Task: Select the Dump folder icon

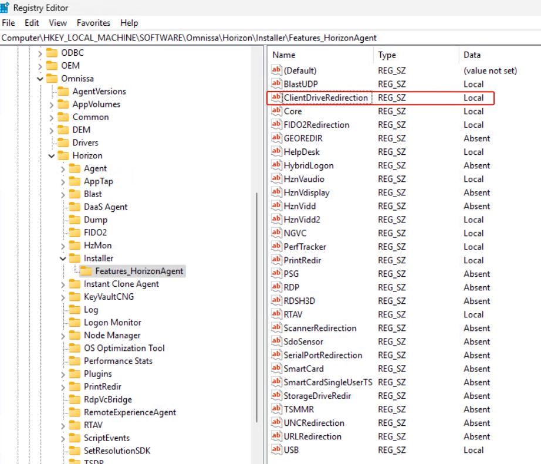Action: click(x=75, y=219)
